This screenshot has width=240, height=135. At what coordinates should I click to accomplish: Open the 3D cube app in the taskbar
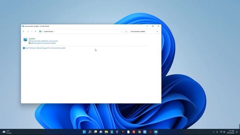point(117,132)
